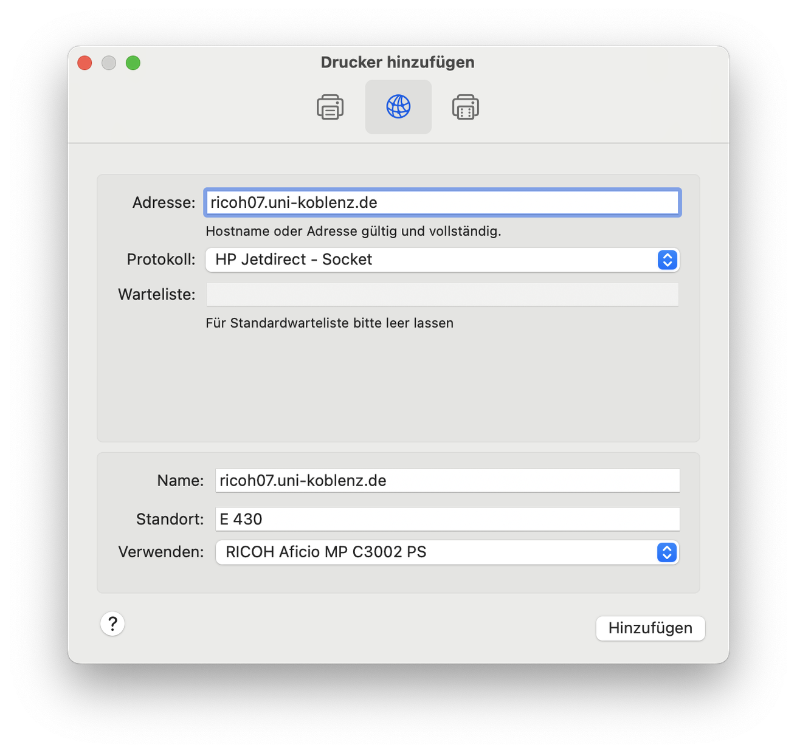Screen dimensions: 797x753
Task: Click the 'Adresse:' label
Action: [164, 202]
